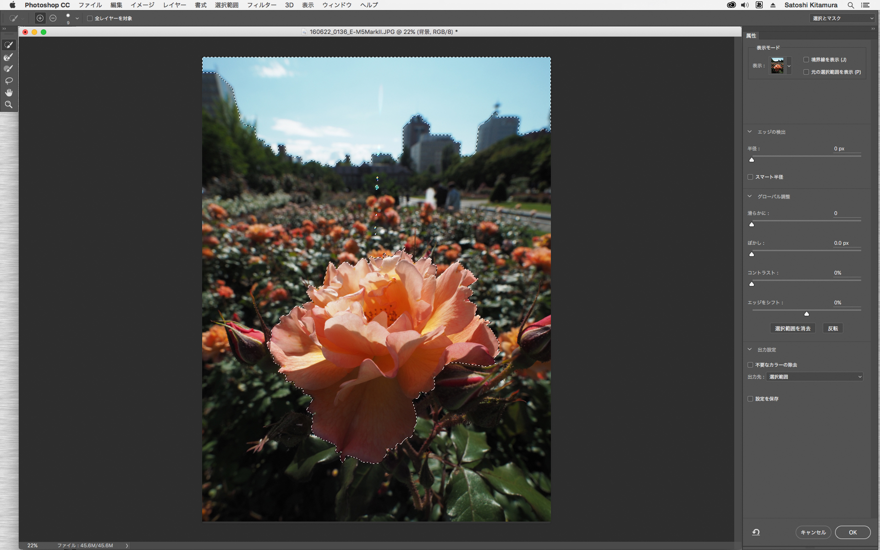Select the Lasso tool
Image resolution: width=880 pixels, height=550 pixels.
click(x=9, y=81)
